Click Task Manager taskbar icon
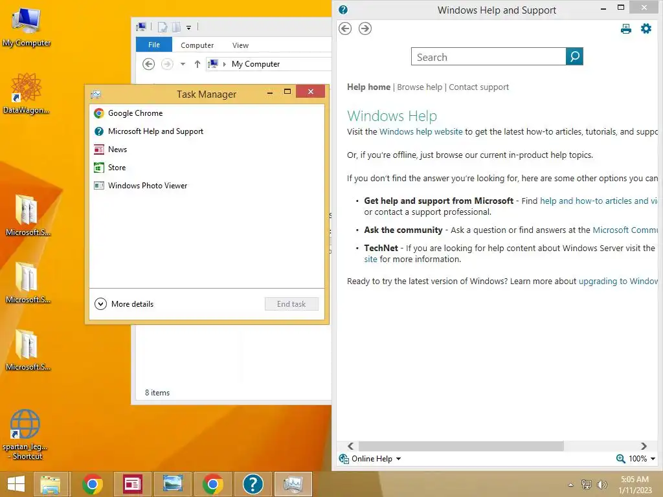This screenshot has height=497, width=663. coord(293,484)
